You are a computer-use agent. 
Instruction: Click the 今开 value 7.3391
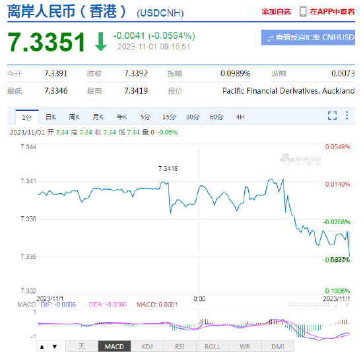click(x=56, y=74)
